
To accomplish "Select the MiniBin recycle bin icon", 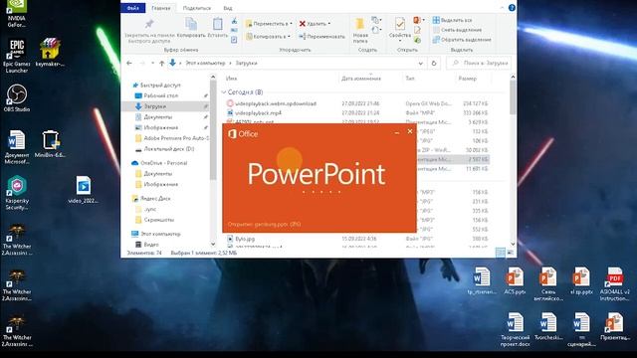I will 50,143.
